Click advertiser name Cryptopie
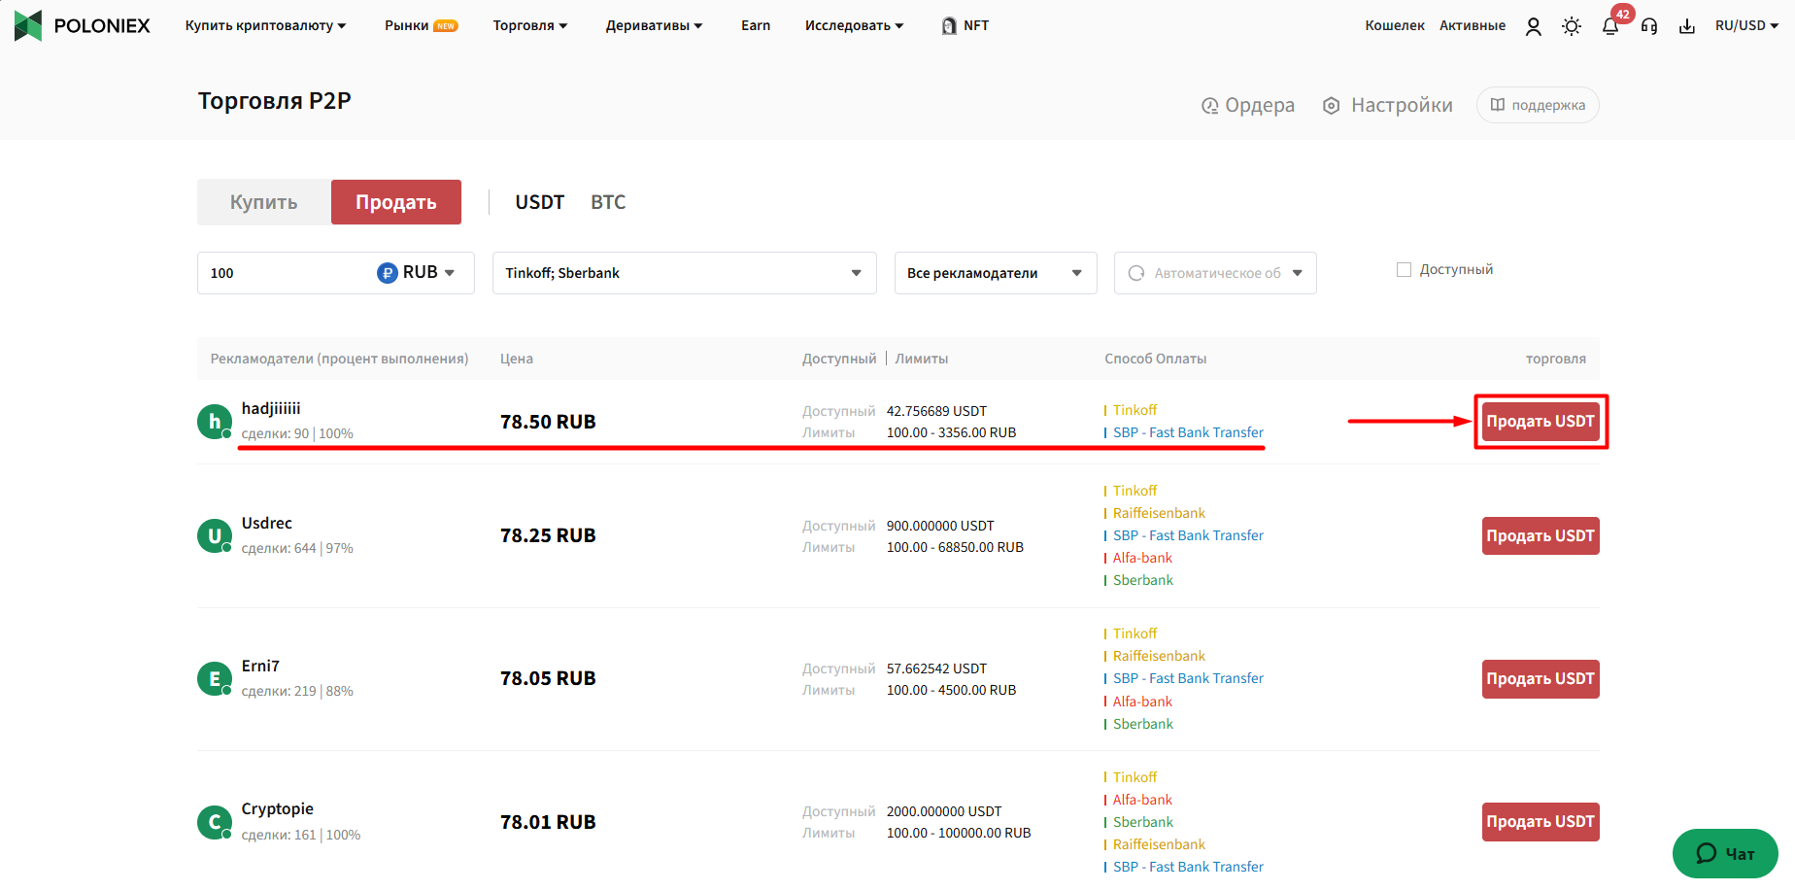 pyautogui.click(x=278, y=808)
